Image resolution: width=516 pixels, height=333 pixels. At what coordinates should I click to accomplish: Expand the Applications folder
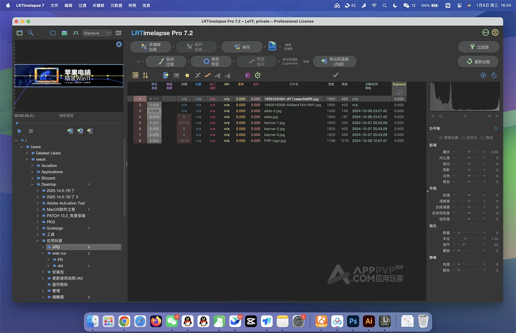[x=32, y=172]
